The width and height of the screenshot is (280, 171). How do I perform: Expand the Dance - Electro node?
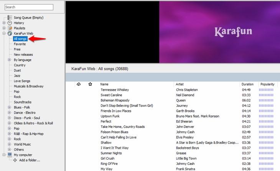click(x=9, y=113)
